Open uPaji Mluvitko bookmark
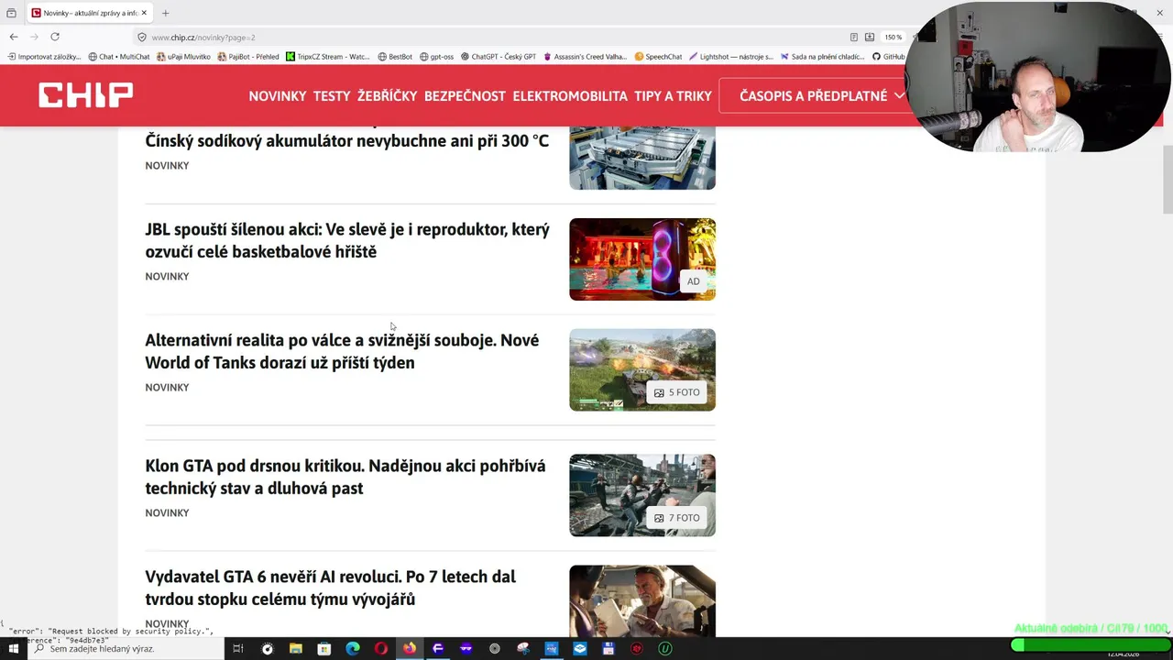The height and width of the screenshot is (660, 1173). pyautogui.click(x=183, y=57)
